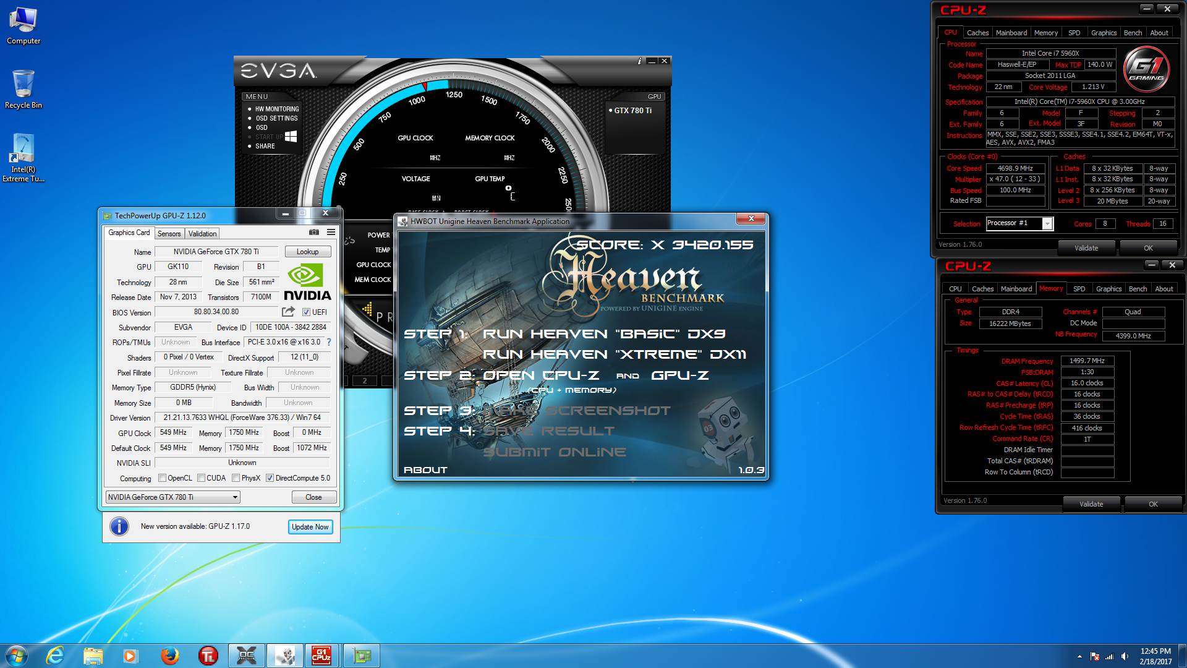Open the Windows Start button
This screenshot has height=668, width=1187.
pyautogui.click(x=17, y=656)
